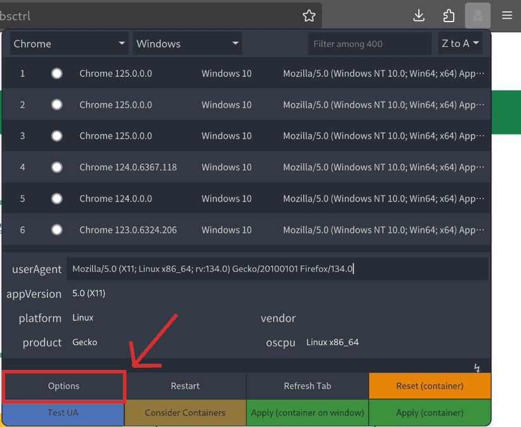Click the Restart button

[x=185, y=385]
